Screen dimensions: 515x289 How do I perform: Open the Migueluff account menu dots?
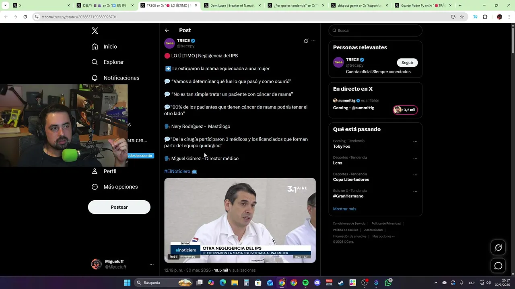(152, 264)
